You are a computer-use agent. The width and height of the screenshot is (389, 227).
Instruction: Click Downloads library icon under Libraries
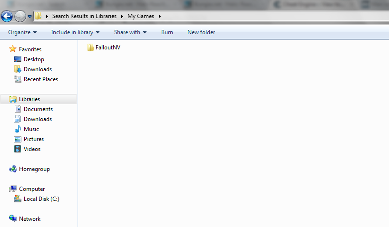(18, 119)
